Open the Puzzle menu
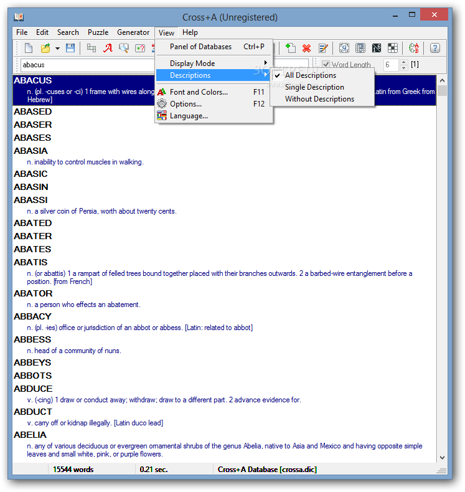The image size is (465, 492). (98, 32)
